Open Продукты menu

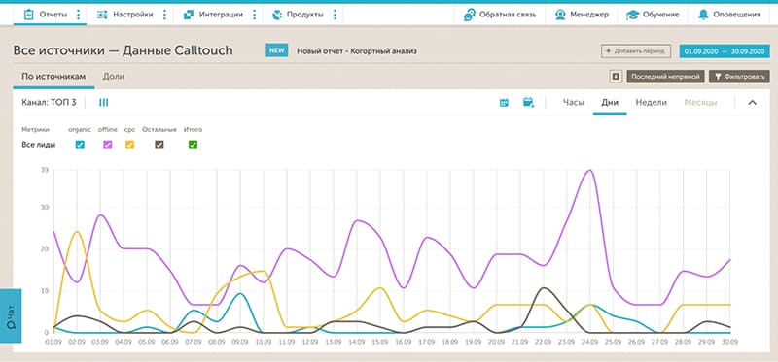coord(304,15)
